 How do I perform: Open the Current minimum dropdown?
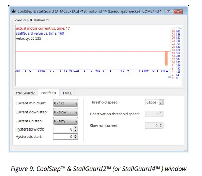tap(65, 103)
